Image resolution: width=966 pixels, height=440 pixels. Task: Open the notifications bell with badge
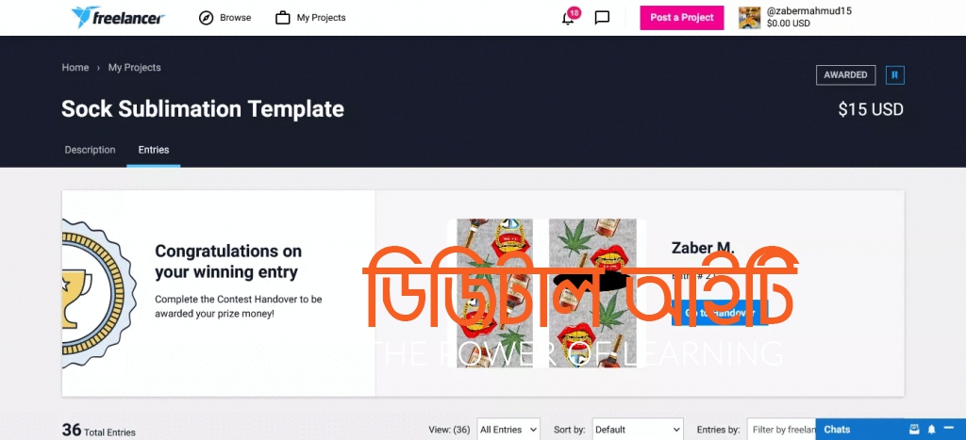pos(569,17)
